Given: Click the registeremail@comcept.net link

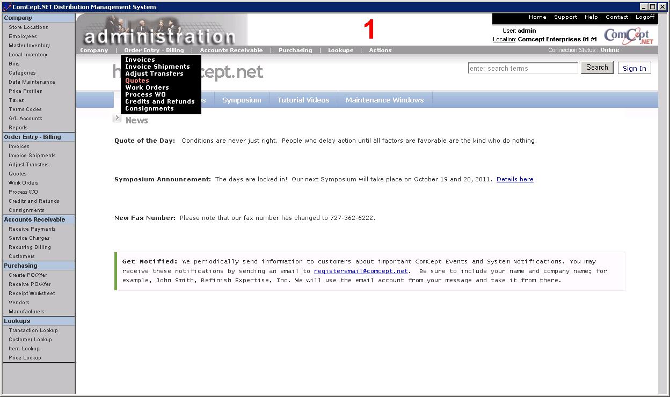Looking at the screenshot, I should [360, 271].
